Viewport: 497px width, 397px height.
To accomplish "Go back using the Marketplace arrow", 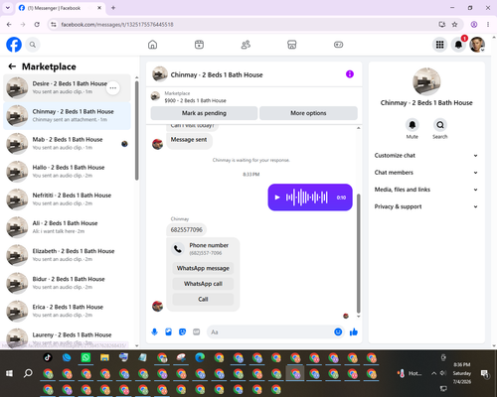I will tap(12, 66).
